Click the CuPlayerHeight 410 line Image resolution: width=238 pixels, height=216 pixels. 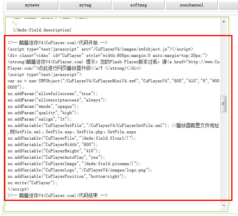[54, 151]
